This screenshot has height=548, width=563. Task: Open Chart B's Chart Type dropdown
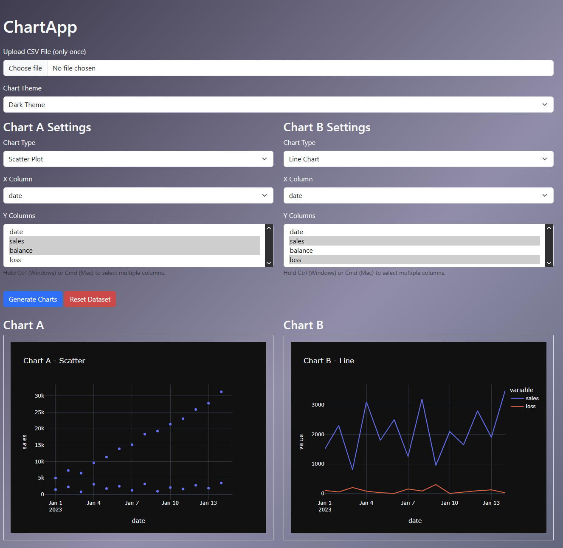pyautogui.click(x=418, y=159)
